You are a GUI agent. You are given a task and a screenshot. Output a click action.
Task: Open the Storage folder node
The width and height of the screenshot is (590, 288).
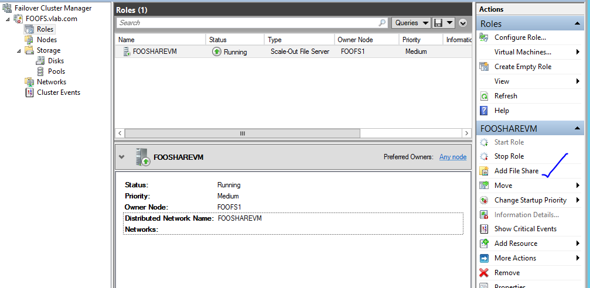(48, 50)
